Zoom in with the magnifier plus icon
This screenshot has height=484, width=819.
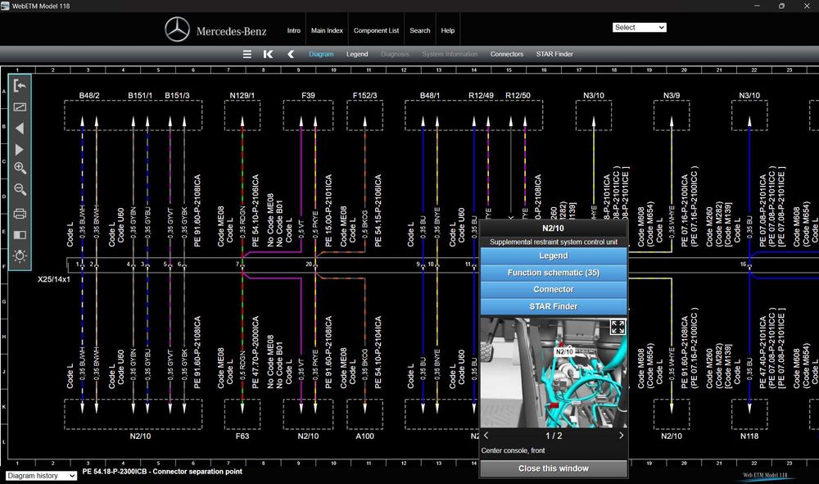20,168
